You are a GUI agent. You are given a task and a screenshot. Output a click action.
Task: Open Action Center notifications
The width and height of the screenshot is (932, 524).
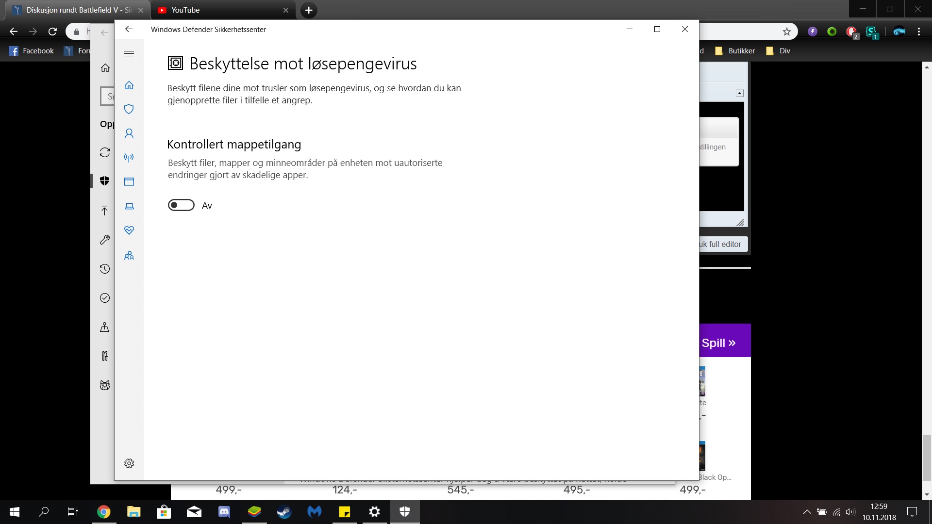click(x=912, y=512)
